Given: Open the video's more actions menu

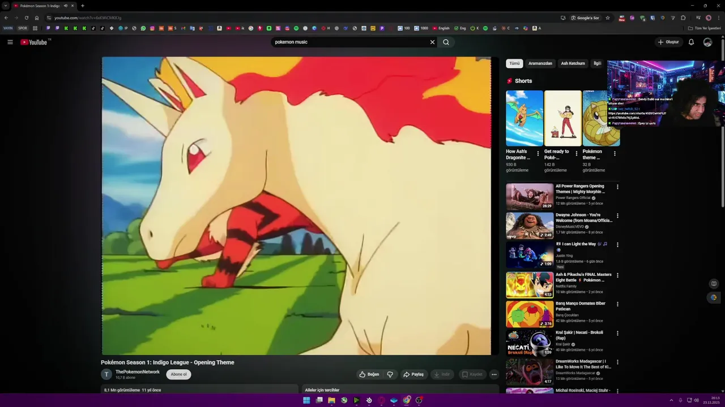Looking at the screenshot, I should (494, 374).
